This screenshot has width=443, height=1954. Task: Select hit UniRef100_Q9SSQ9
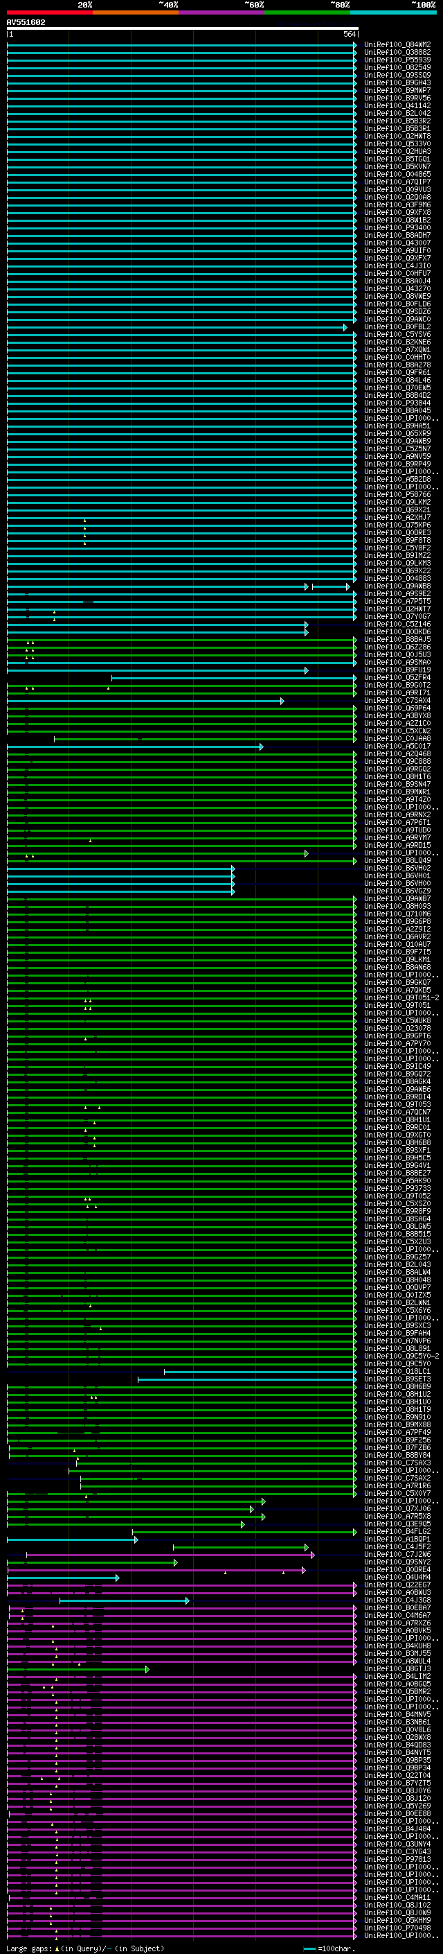pyautogui.click(x=397, y=75)
